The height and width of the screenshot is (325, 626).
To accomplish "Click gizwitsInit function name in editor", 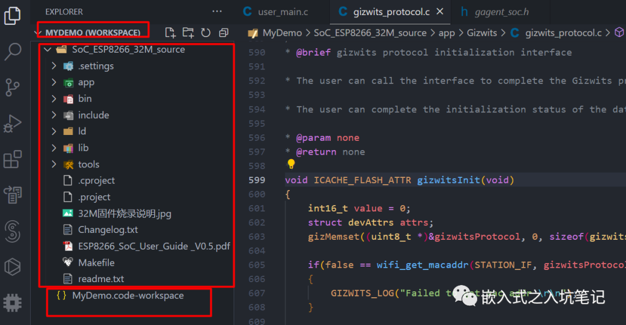I will point(448,180).
